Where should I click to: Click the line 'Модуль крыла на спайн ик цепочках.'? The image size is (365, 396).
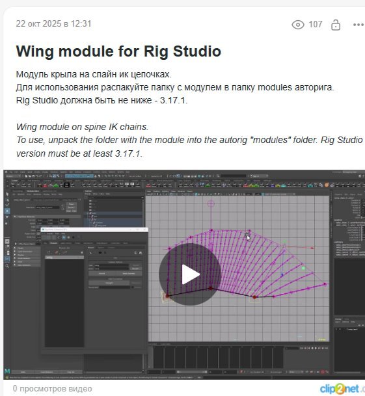pyautogui.click(x=94, y=75)
